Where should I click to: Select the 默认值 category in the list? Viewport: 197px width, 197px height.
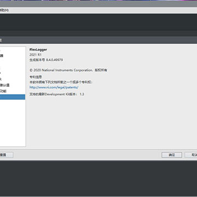point(5,85)
